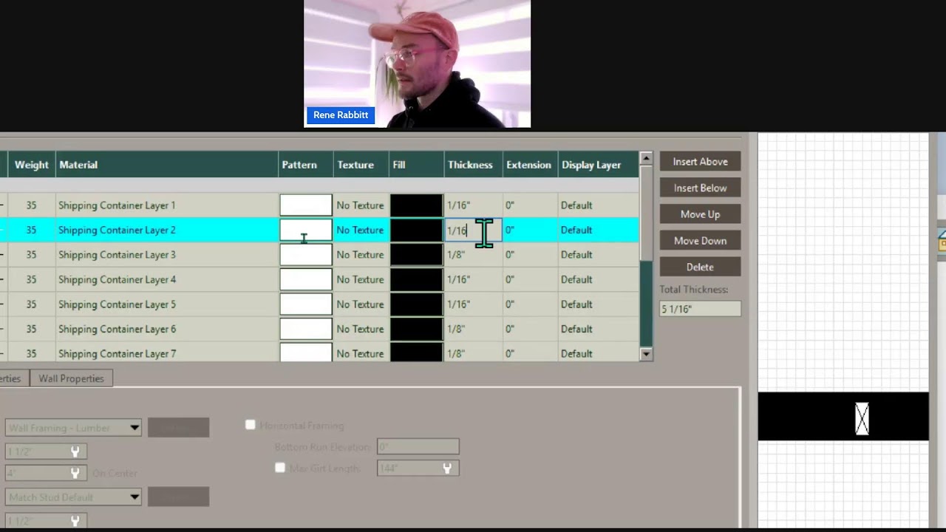Image resolution: width=946 pixels, height=532 pixels.
Task: Click the Material column header
Action: click(167, 165)
